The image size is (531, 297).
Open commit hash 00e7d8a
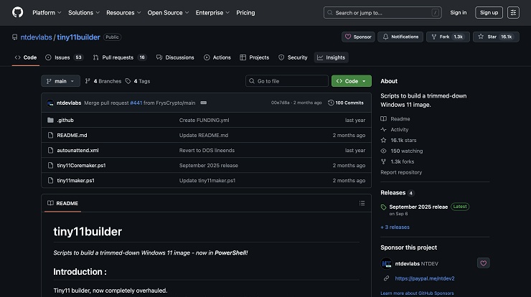[x=280, y=103]
